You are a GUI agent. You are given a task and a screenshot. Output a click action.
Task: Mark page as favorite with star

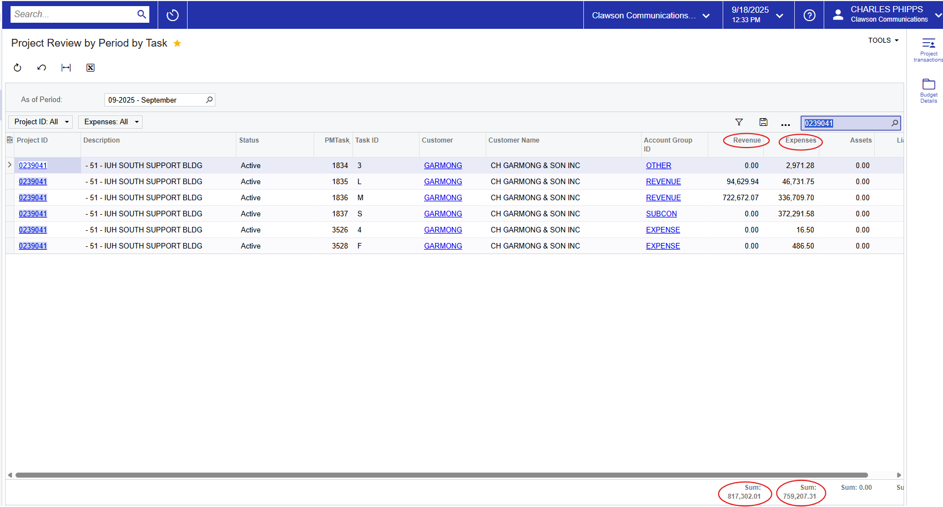point(178,43)
